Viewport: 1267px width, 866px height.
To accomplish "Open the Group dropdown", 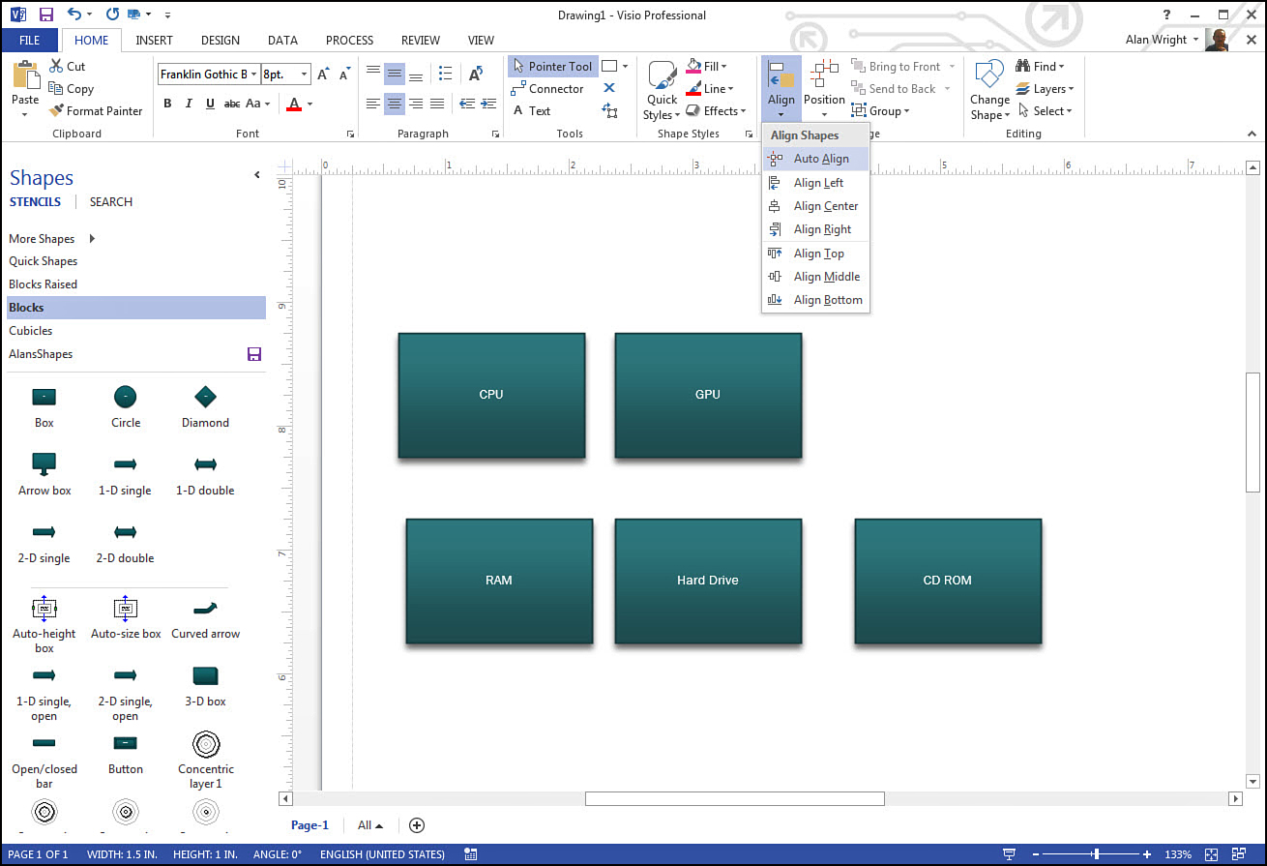I will [x=880, y=111].
